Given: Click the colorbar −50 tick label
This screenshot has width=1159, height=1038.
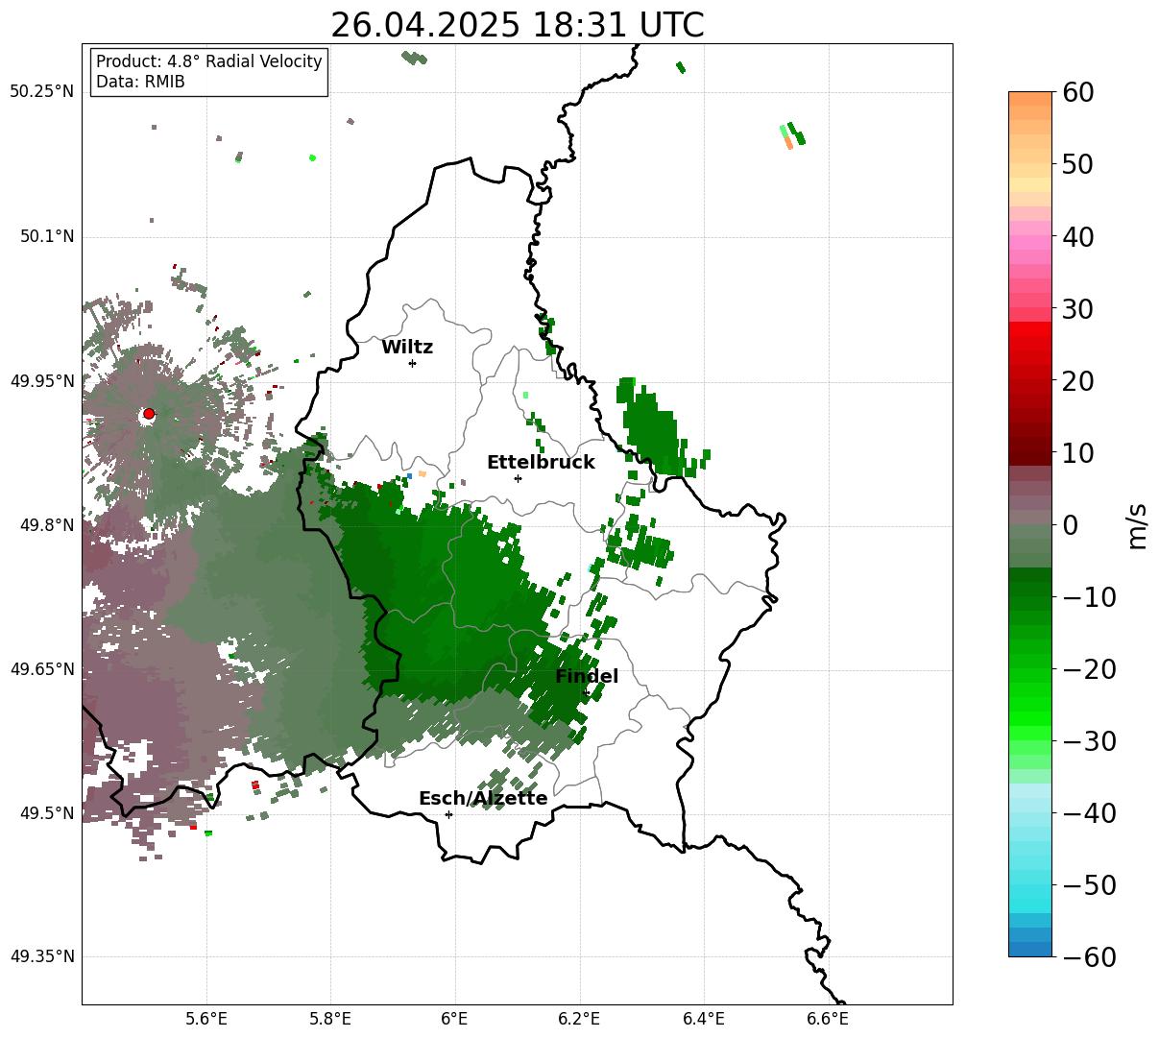Looking at the screenshot, I should 1089,885.
